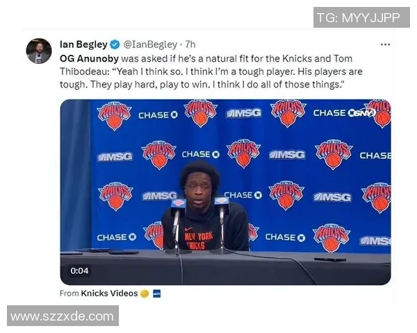Click the TG: MYYJJPP watermark
The width and height of the screenshot is (417, 333).
361,17
